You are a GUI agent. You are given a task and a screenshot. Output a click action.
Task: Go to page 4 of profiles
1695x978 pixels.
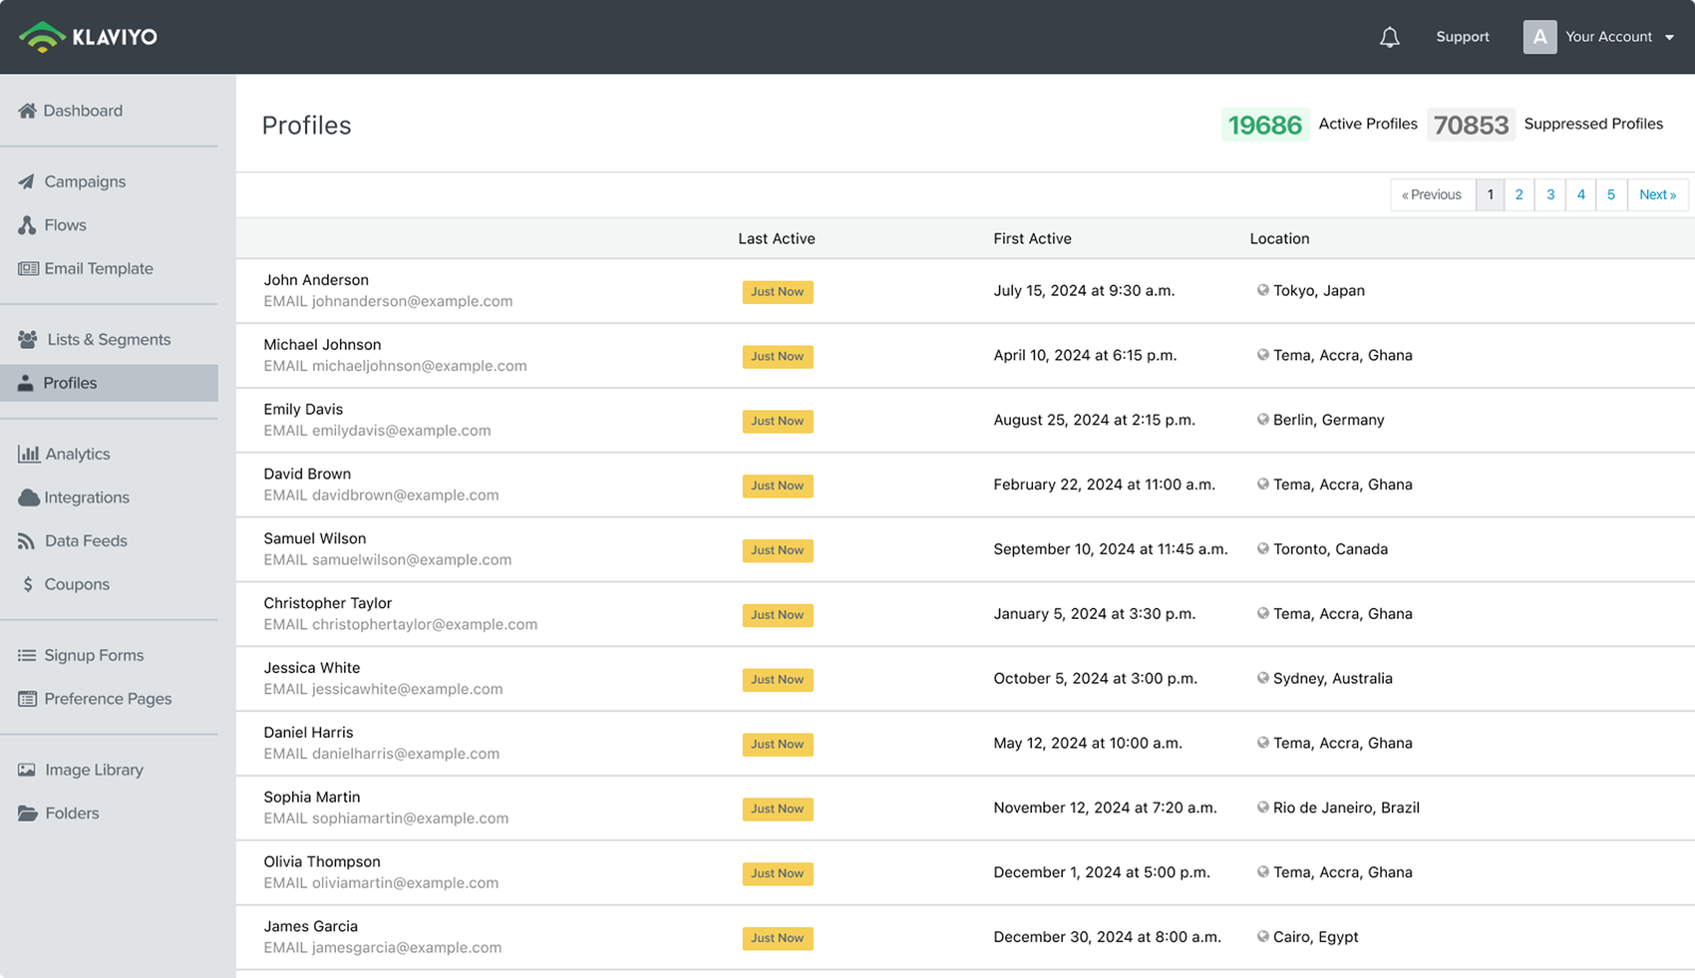coord(1580,194)
